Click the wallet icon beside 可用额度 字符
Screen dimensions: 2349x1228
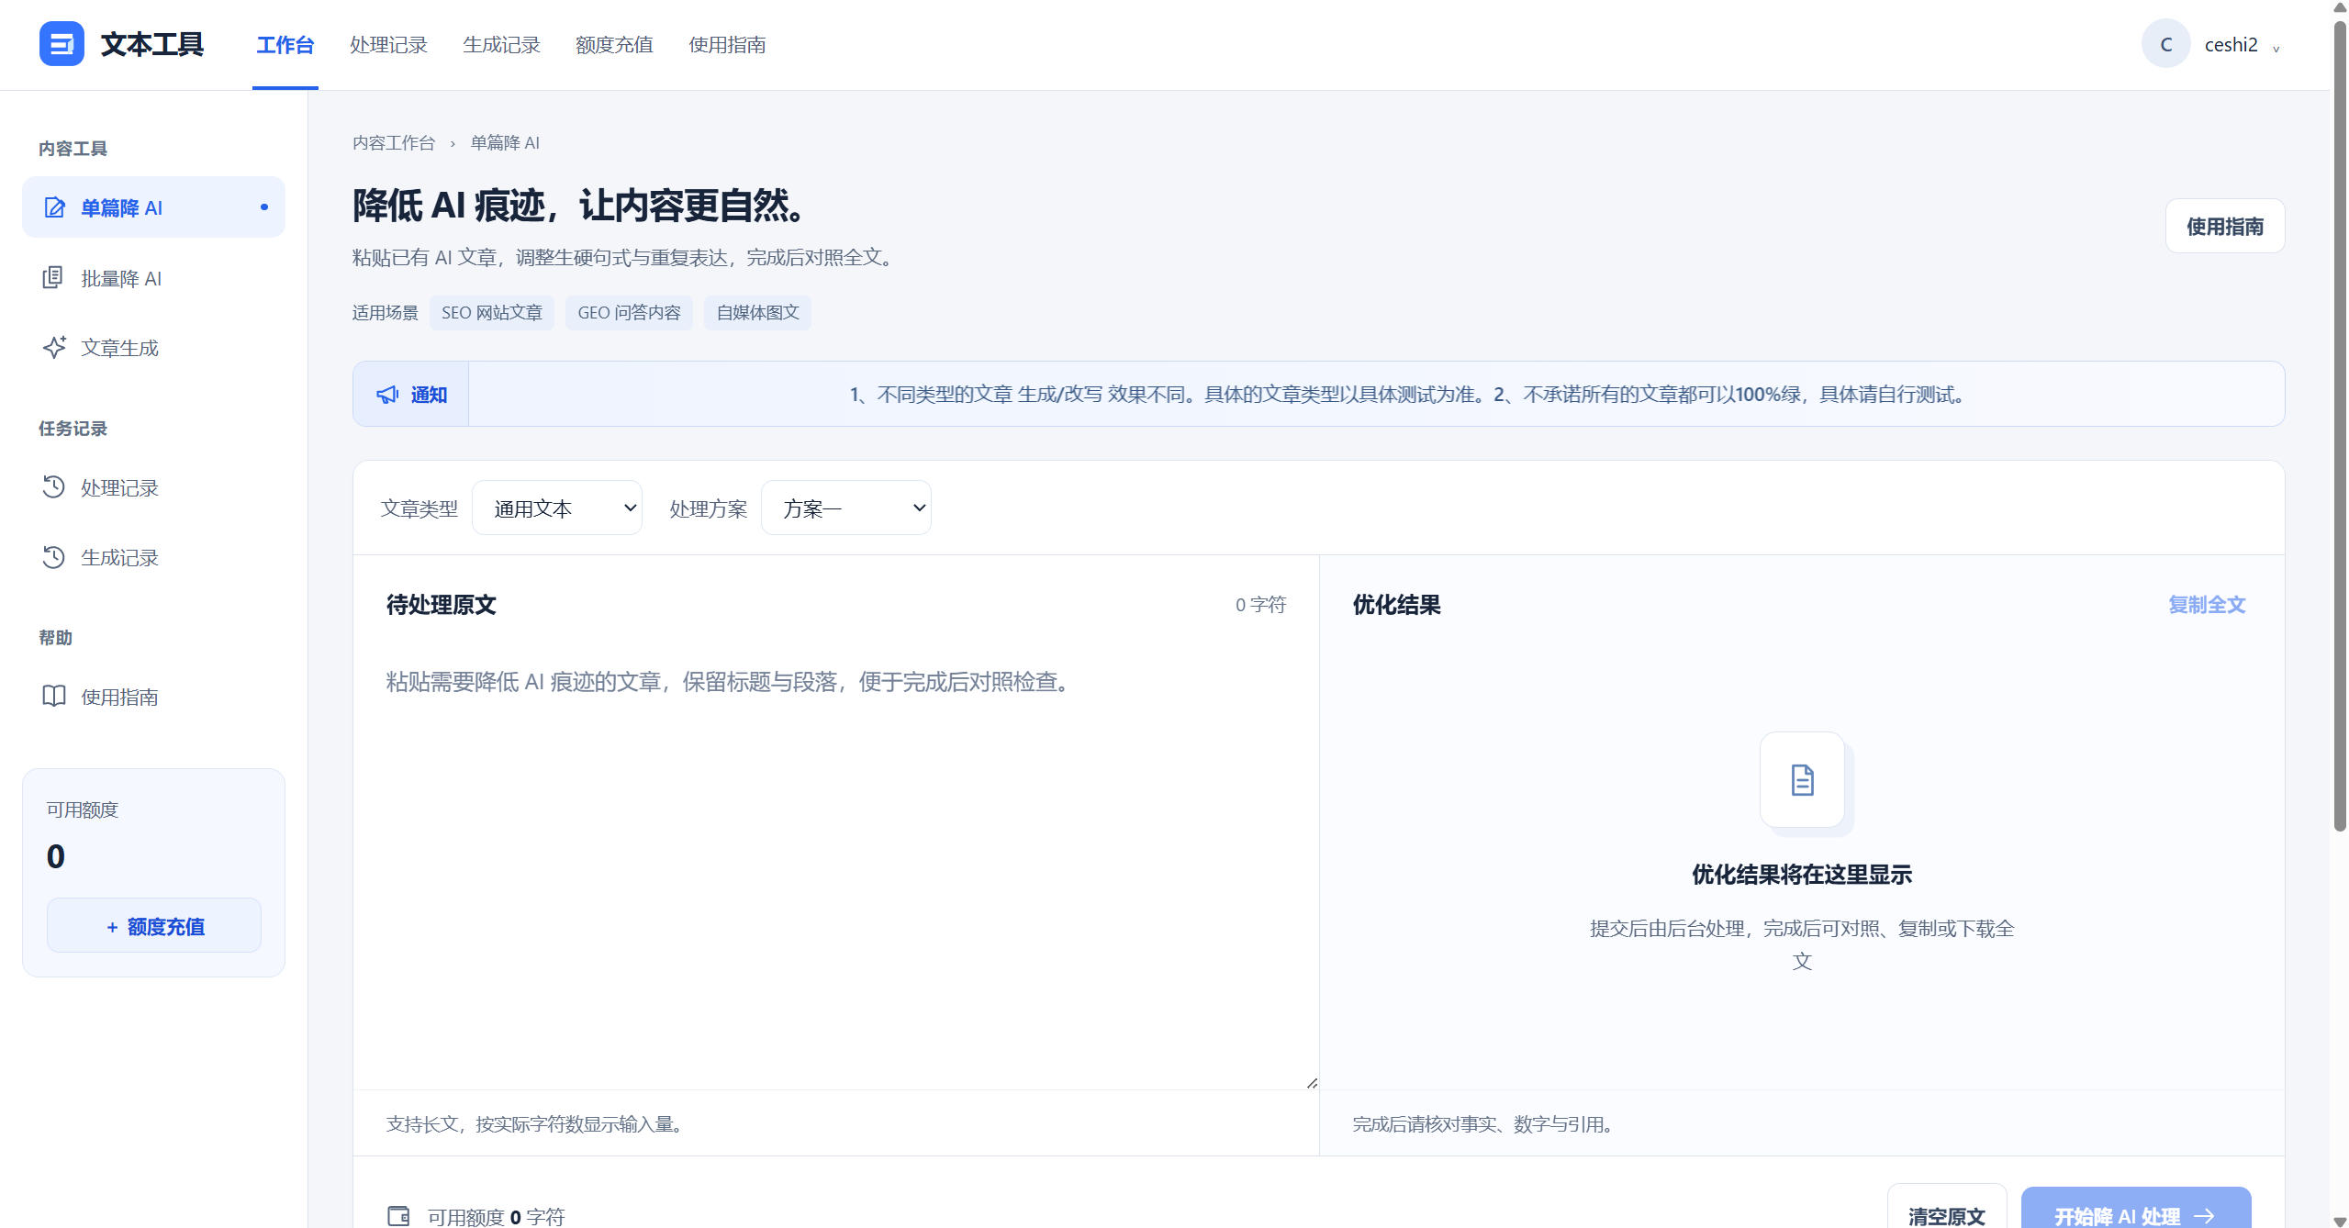click(x=399, y=1216)
